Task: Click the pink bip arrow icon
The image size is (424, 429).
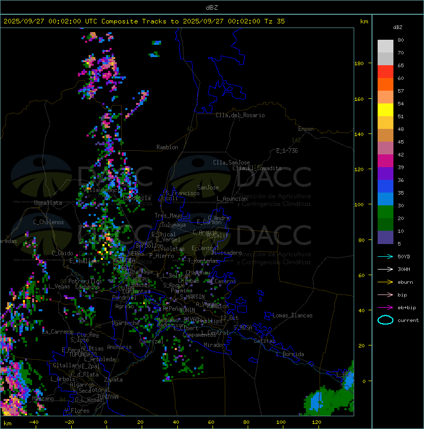Action: coord(385,294)
